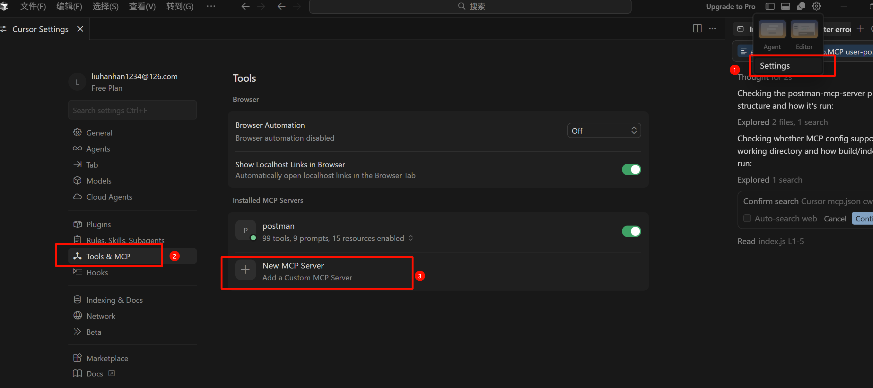Click the Cancel button in confirm search
Screen dimensions: 873x388
pos(835,219)
